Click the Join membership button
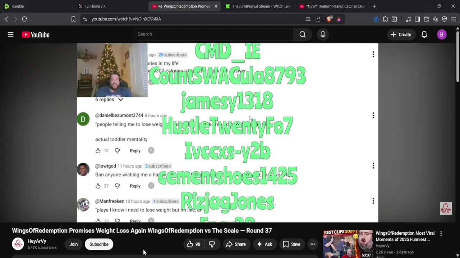 coord(74,244)
